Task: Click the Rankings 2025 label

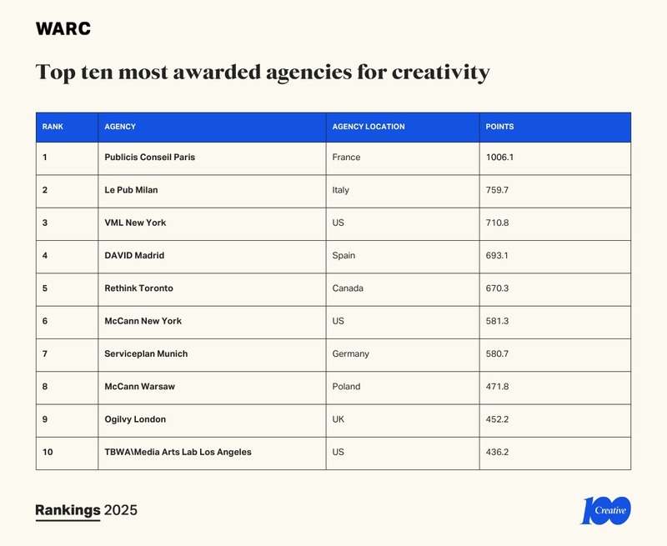Action: (x=86, y=510)
